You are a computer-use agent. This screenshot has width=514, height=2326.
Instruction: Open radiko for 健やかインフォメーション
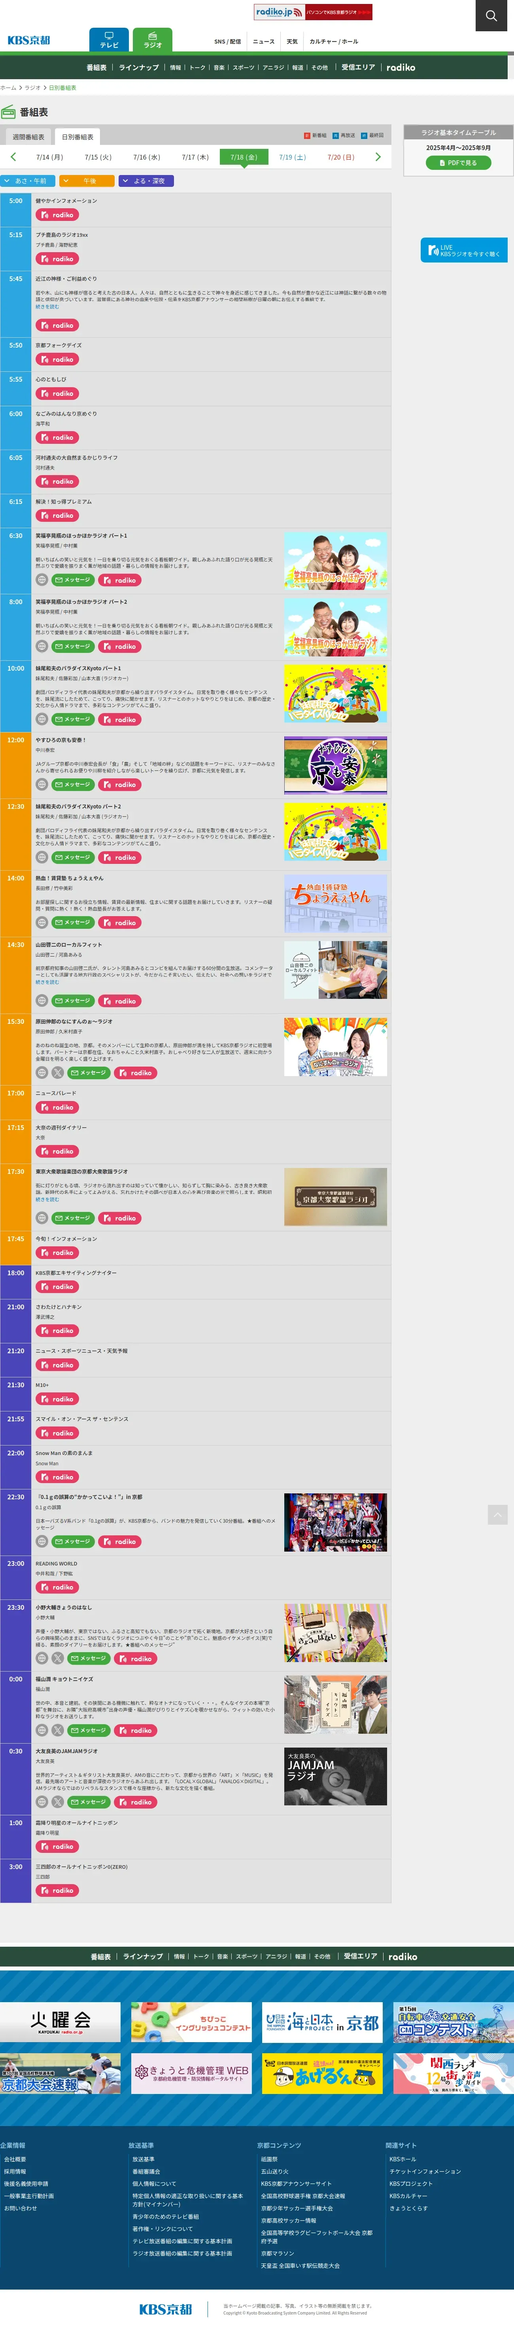click(x=58, y=215)
